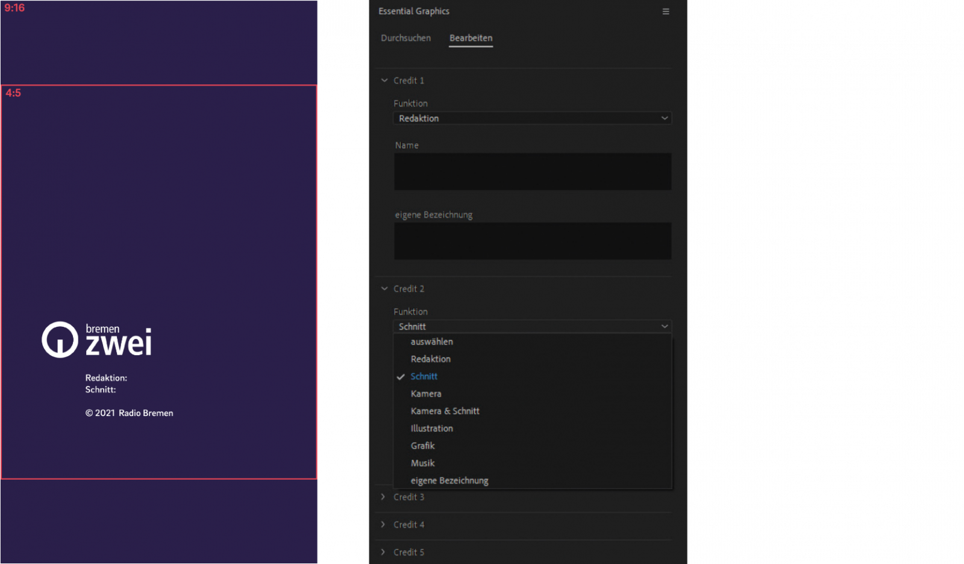The height and width of the screenshot is (564, 964).
Task: Switch to the Durchsuchen tab
Action: (x=405, y=38)
